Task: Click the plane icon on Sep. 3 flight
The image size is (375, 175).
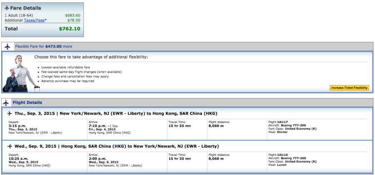Action: 10,113
